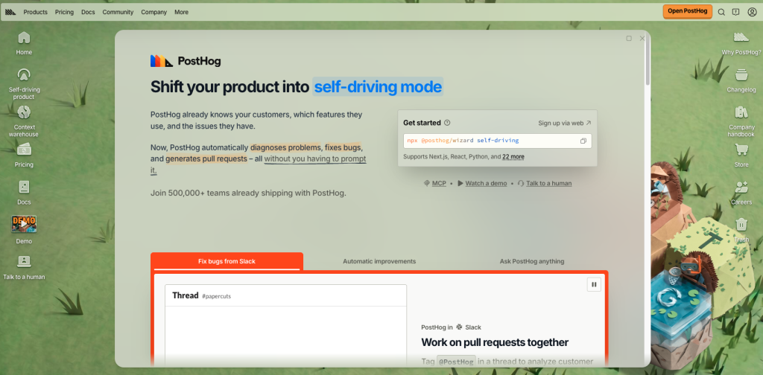Open Why PostHog? desktop icon
Viewport: 763px width, 375px height.
click(741, 43)
